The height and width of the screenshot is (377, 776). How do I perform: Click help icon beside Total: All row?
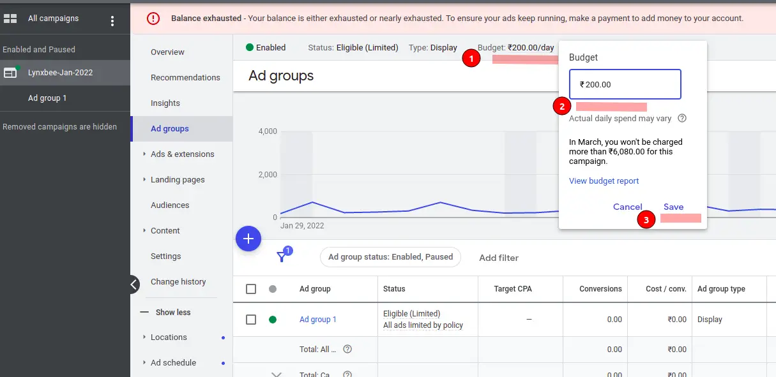347,349
